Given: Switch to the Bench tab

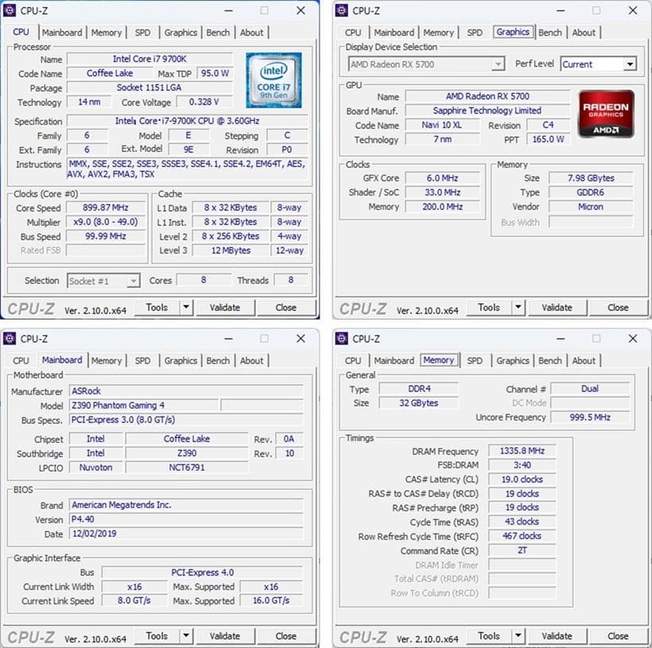Looking at the screenshot, I should (218, 32).
